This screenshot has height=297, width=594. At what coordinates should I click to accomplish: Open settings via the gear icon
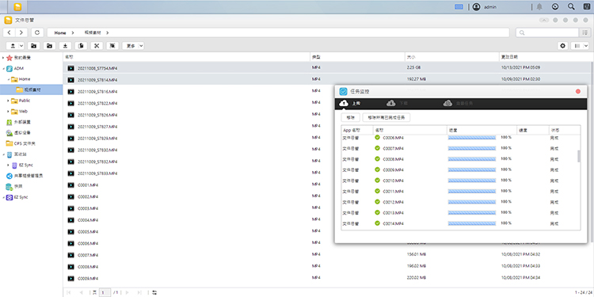click(563, 46)
